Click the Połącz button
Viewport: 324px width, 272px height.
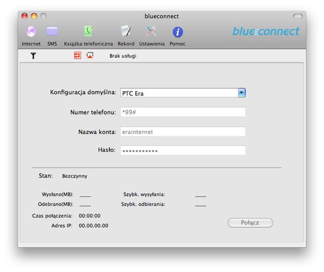[x=250, y=222]
